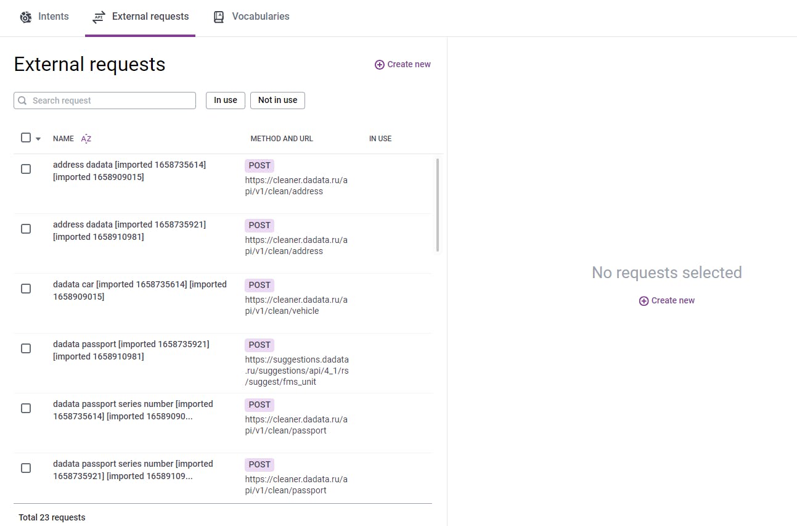Open the Vocabularies tab
Viewport: 797px width, 526px height.
click(260, 17)
